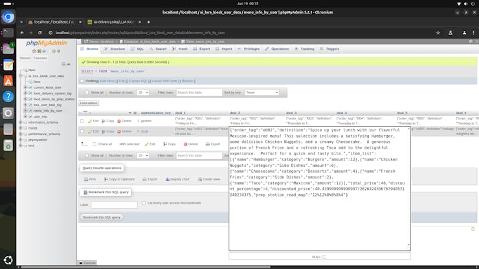Open Sort by key dropdown
Image resolution: width=479 pixels, height=269 pixels.
pyautogui.click(x=262, y=92)
